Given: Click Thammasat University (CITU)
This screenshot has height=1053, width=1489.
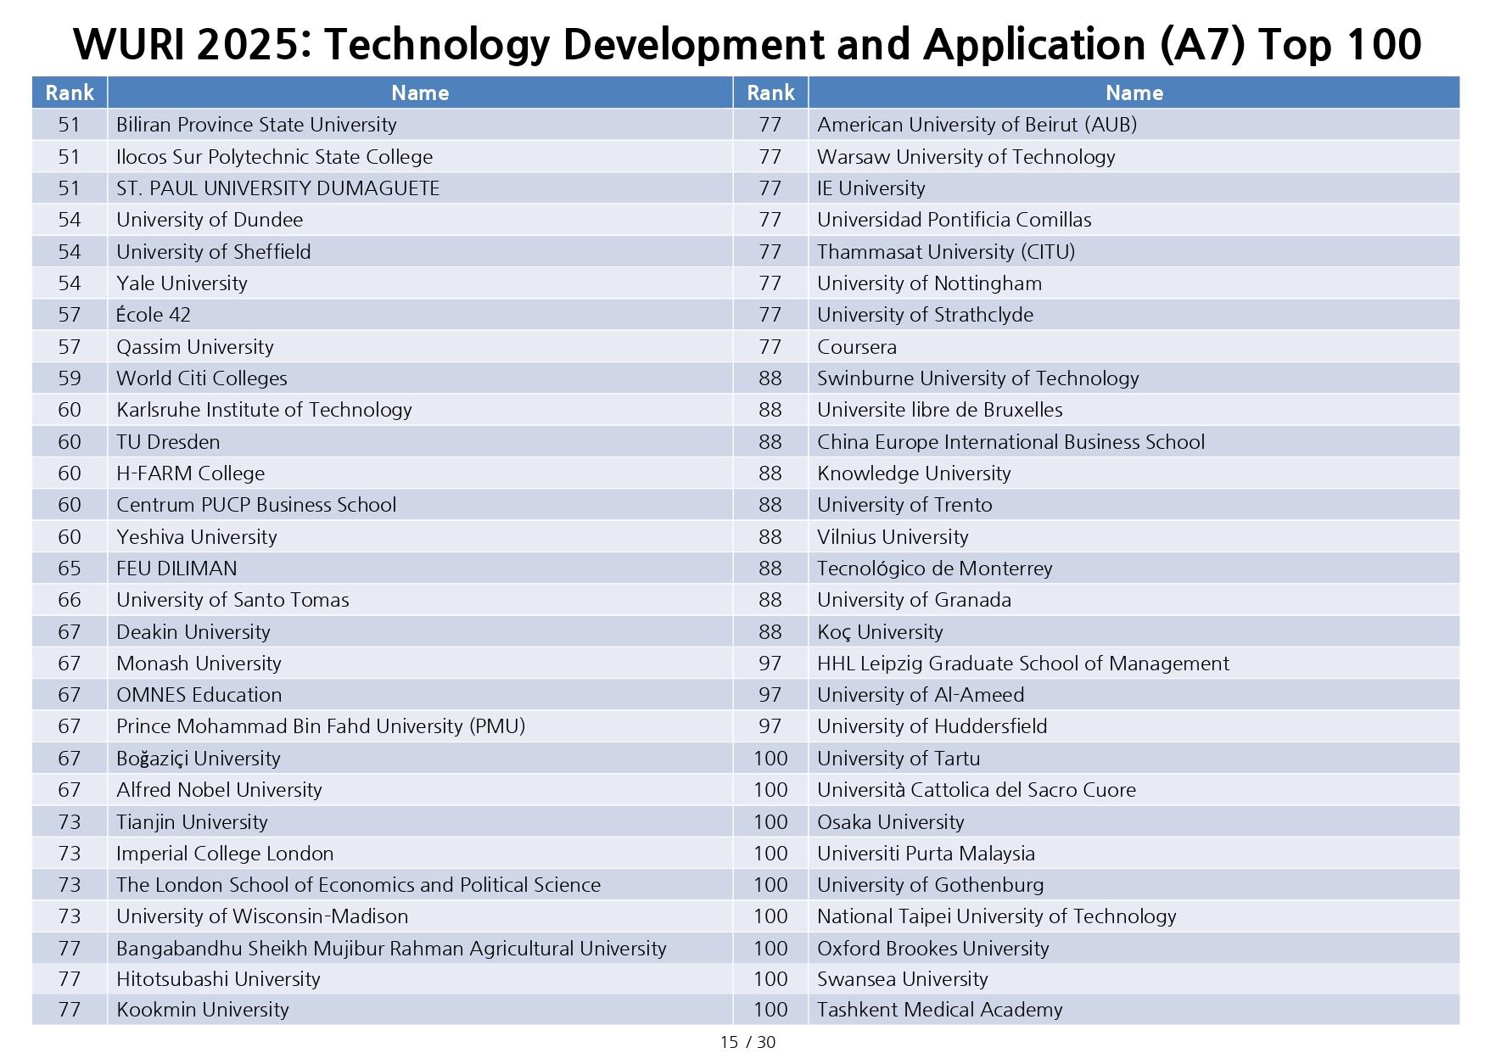Looking at the screenshot, I should [x=946, y=252].
